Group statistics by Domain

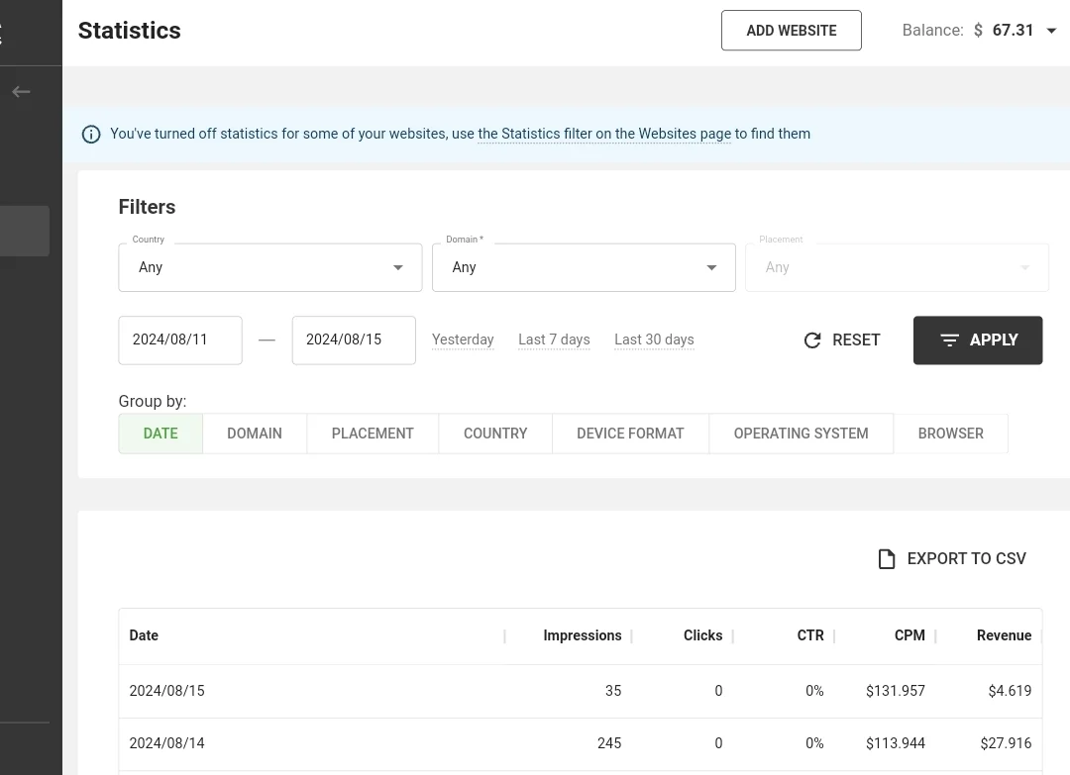[x=255, y=434]
